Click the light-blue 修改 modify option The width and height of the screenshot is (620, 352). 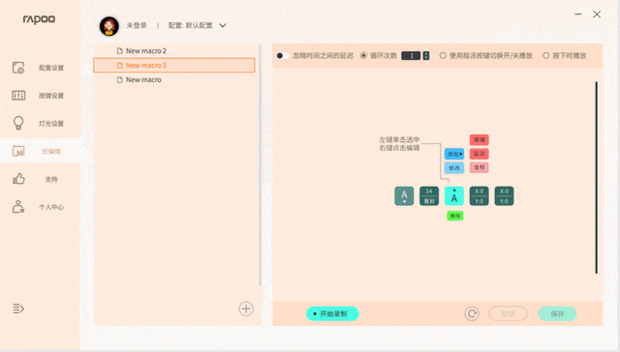[454, 168]
